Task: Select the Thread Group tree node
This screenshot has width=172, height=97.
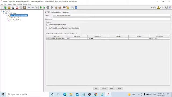Action: (12, 13)
